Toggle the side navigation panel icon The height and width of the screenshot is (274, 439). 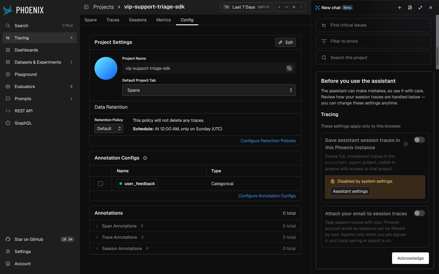(86, 7)
